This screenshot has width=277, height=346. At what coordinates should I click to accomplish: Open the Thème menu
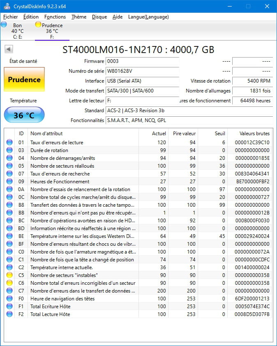coord(79,17)
